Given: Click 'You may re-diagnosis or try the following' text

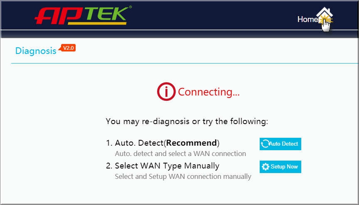Looking at the screenshot, I should (187, 121).
